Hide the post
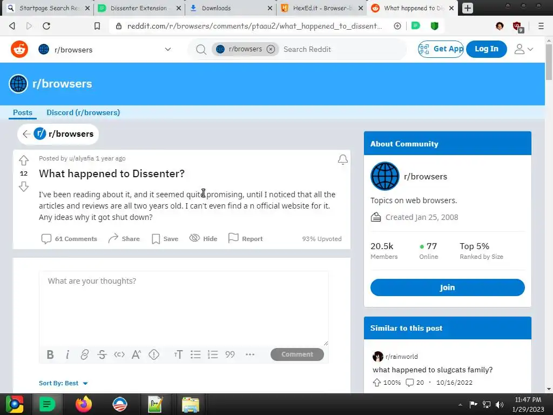Viewport: 553px width, 415px height. 203,238
